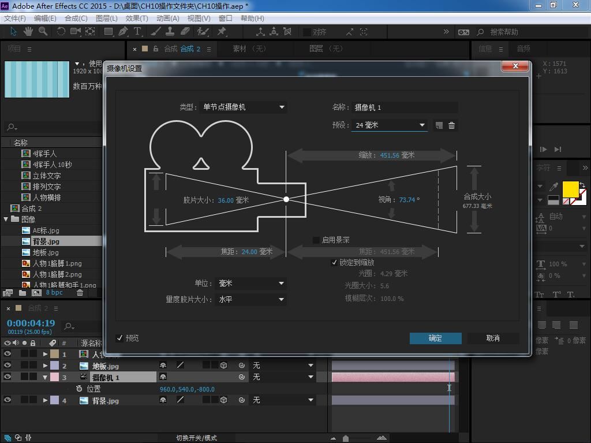Screen dimensions: 591x443
Task: Click the 确定 button
Action: (435, 338)
